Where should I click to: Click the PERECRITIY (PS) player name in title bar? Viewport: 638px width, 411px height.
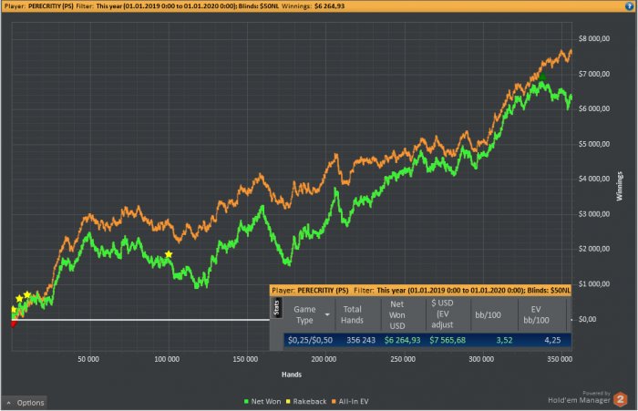[x=51, y=6]
